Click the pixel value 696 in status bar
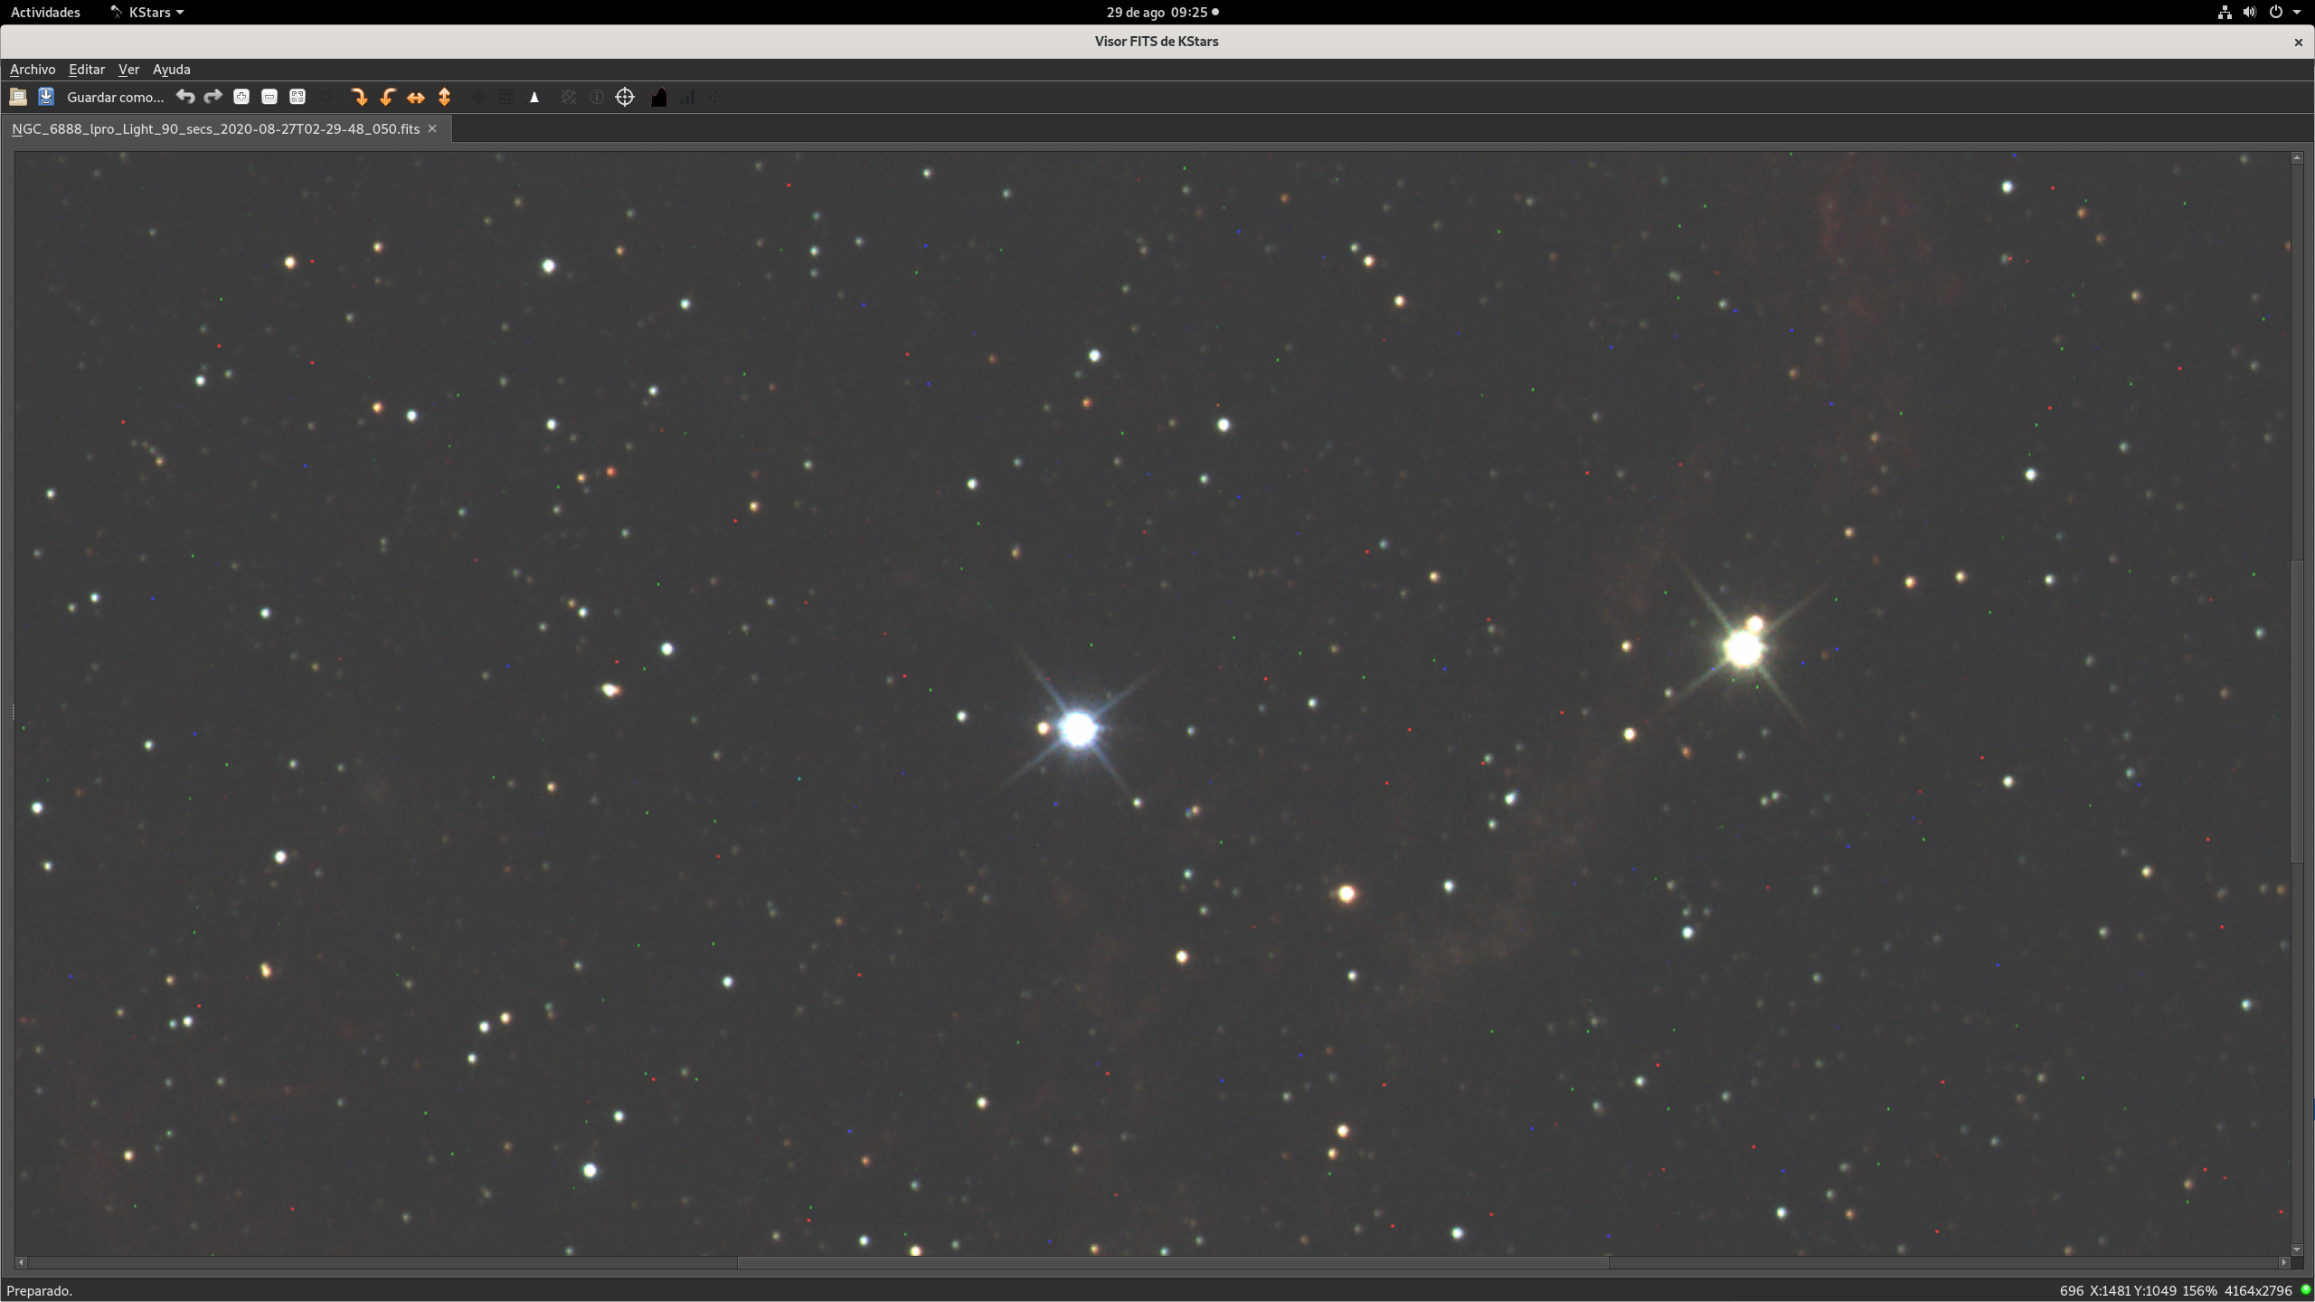Viewport: 2315px width, 1302px height. coord(2072,1290)
